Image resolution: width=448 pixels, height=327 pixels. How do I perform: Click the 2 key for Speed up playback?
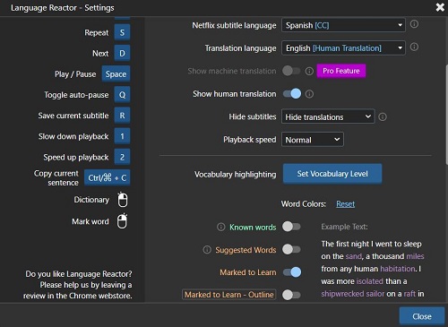tap(122, 157)
